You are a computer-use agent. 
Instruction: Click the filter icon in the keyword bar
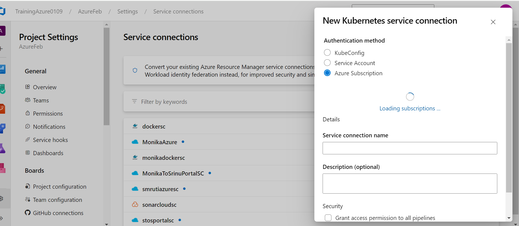[134, 101]
